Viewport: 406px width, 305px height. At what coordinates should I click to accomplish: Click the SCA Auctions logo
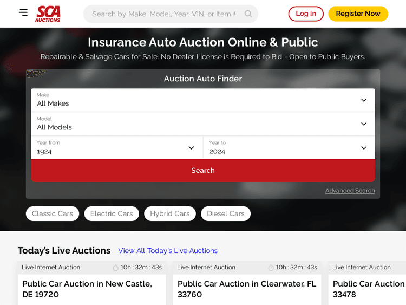48,14
